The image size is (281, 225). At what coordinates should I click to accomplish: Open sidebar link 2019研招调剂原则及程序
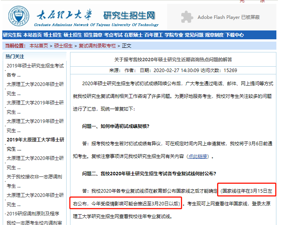coord(33,214)
